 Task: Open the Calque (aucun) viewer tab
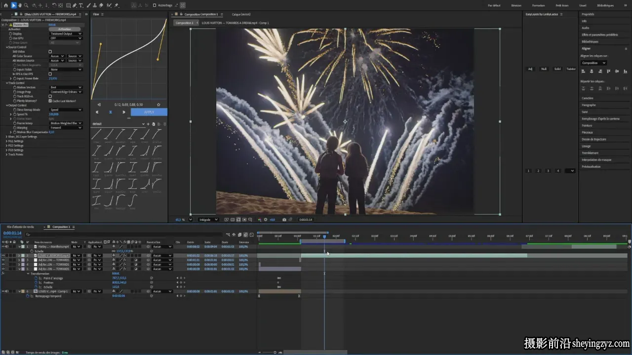pos(241,14)
